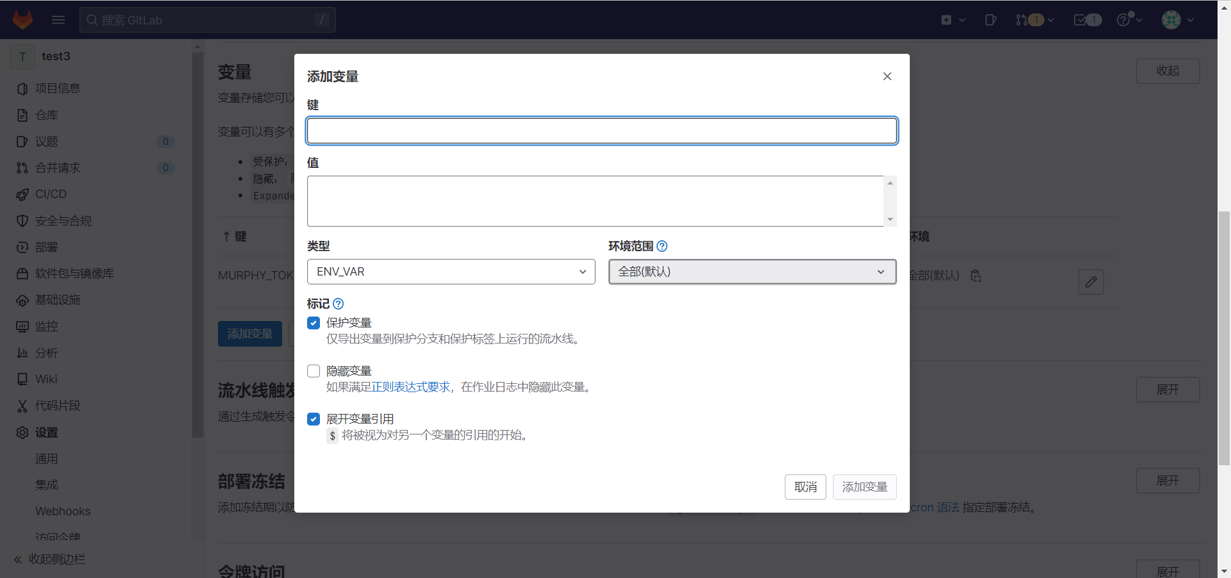Screen dimensions: 1231x578
Task: Open the 类型 ENV_VAR dropdown
Action: point(451,272)
